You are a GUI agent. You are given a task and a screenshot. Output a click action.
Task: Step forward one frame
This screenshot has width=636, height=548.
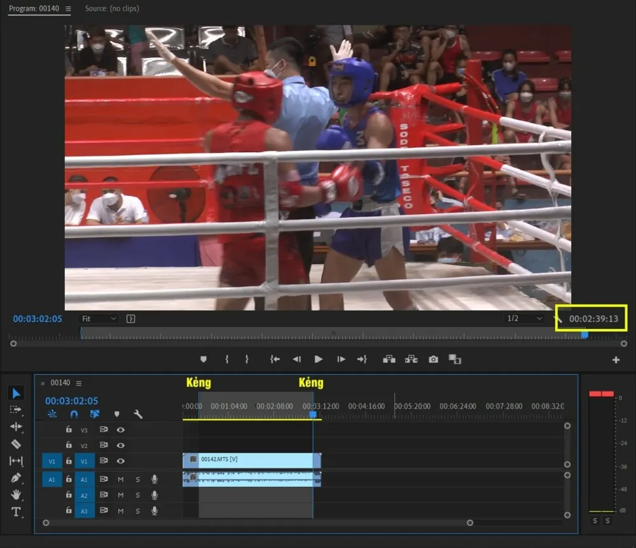[341, 359]
